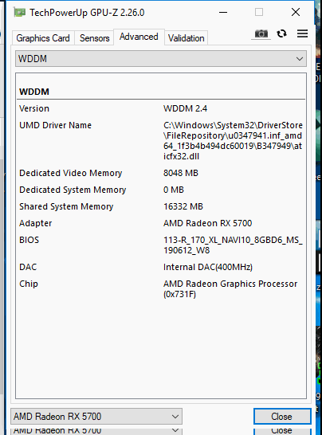Image resolution: width=322 pixels, height=435 pixels.
Task: Select the UMD Driver Name row
Action: 161,141
